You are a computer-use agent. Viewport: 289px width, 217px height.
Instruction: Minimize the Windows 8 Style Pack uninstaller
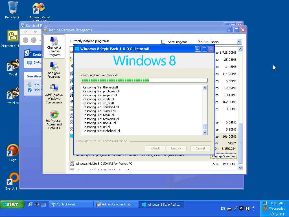click(x=198, y=49)
